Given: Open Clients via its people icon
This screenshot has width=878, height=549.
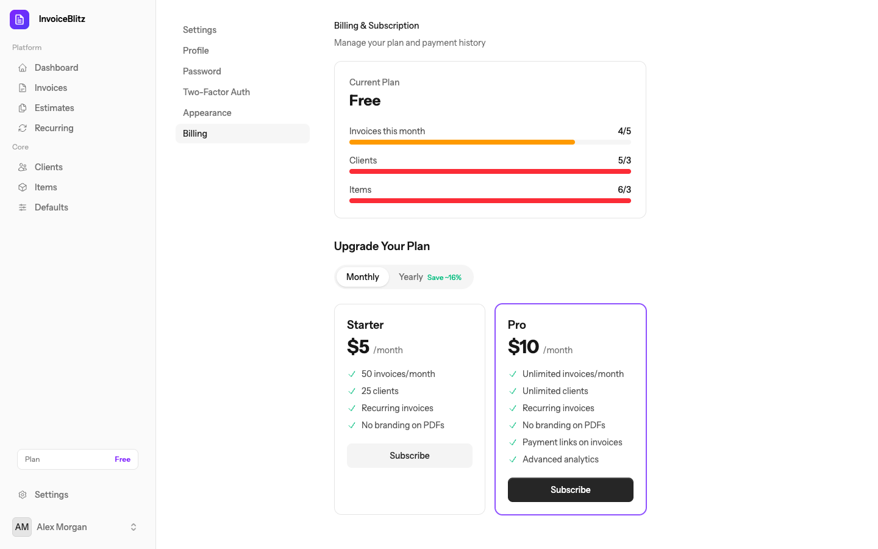Looking at the screenshot, I should click(x=23, y=167).
